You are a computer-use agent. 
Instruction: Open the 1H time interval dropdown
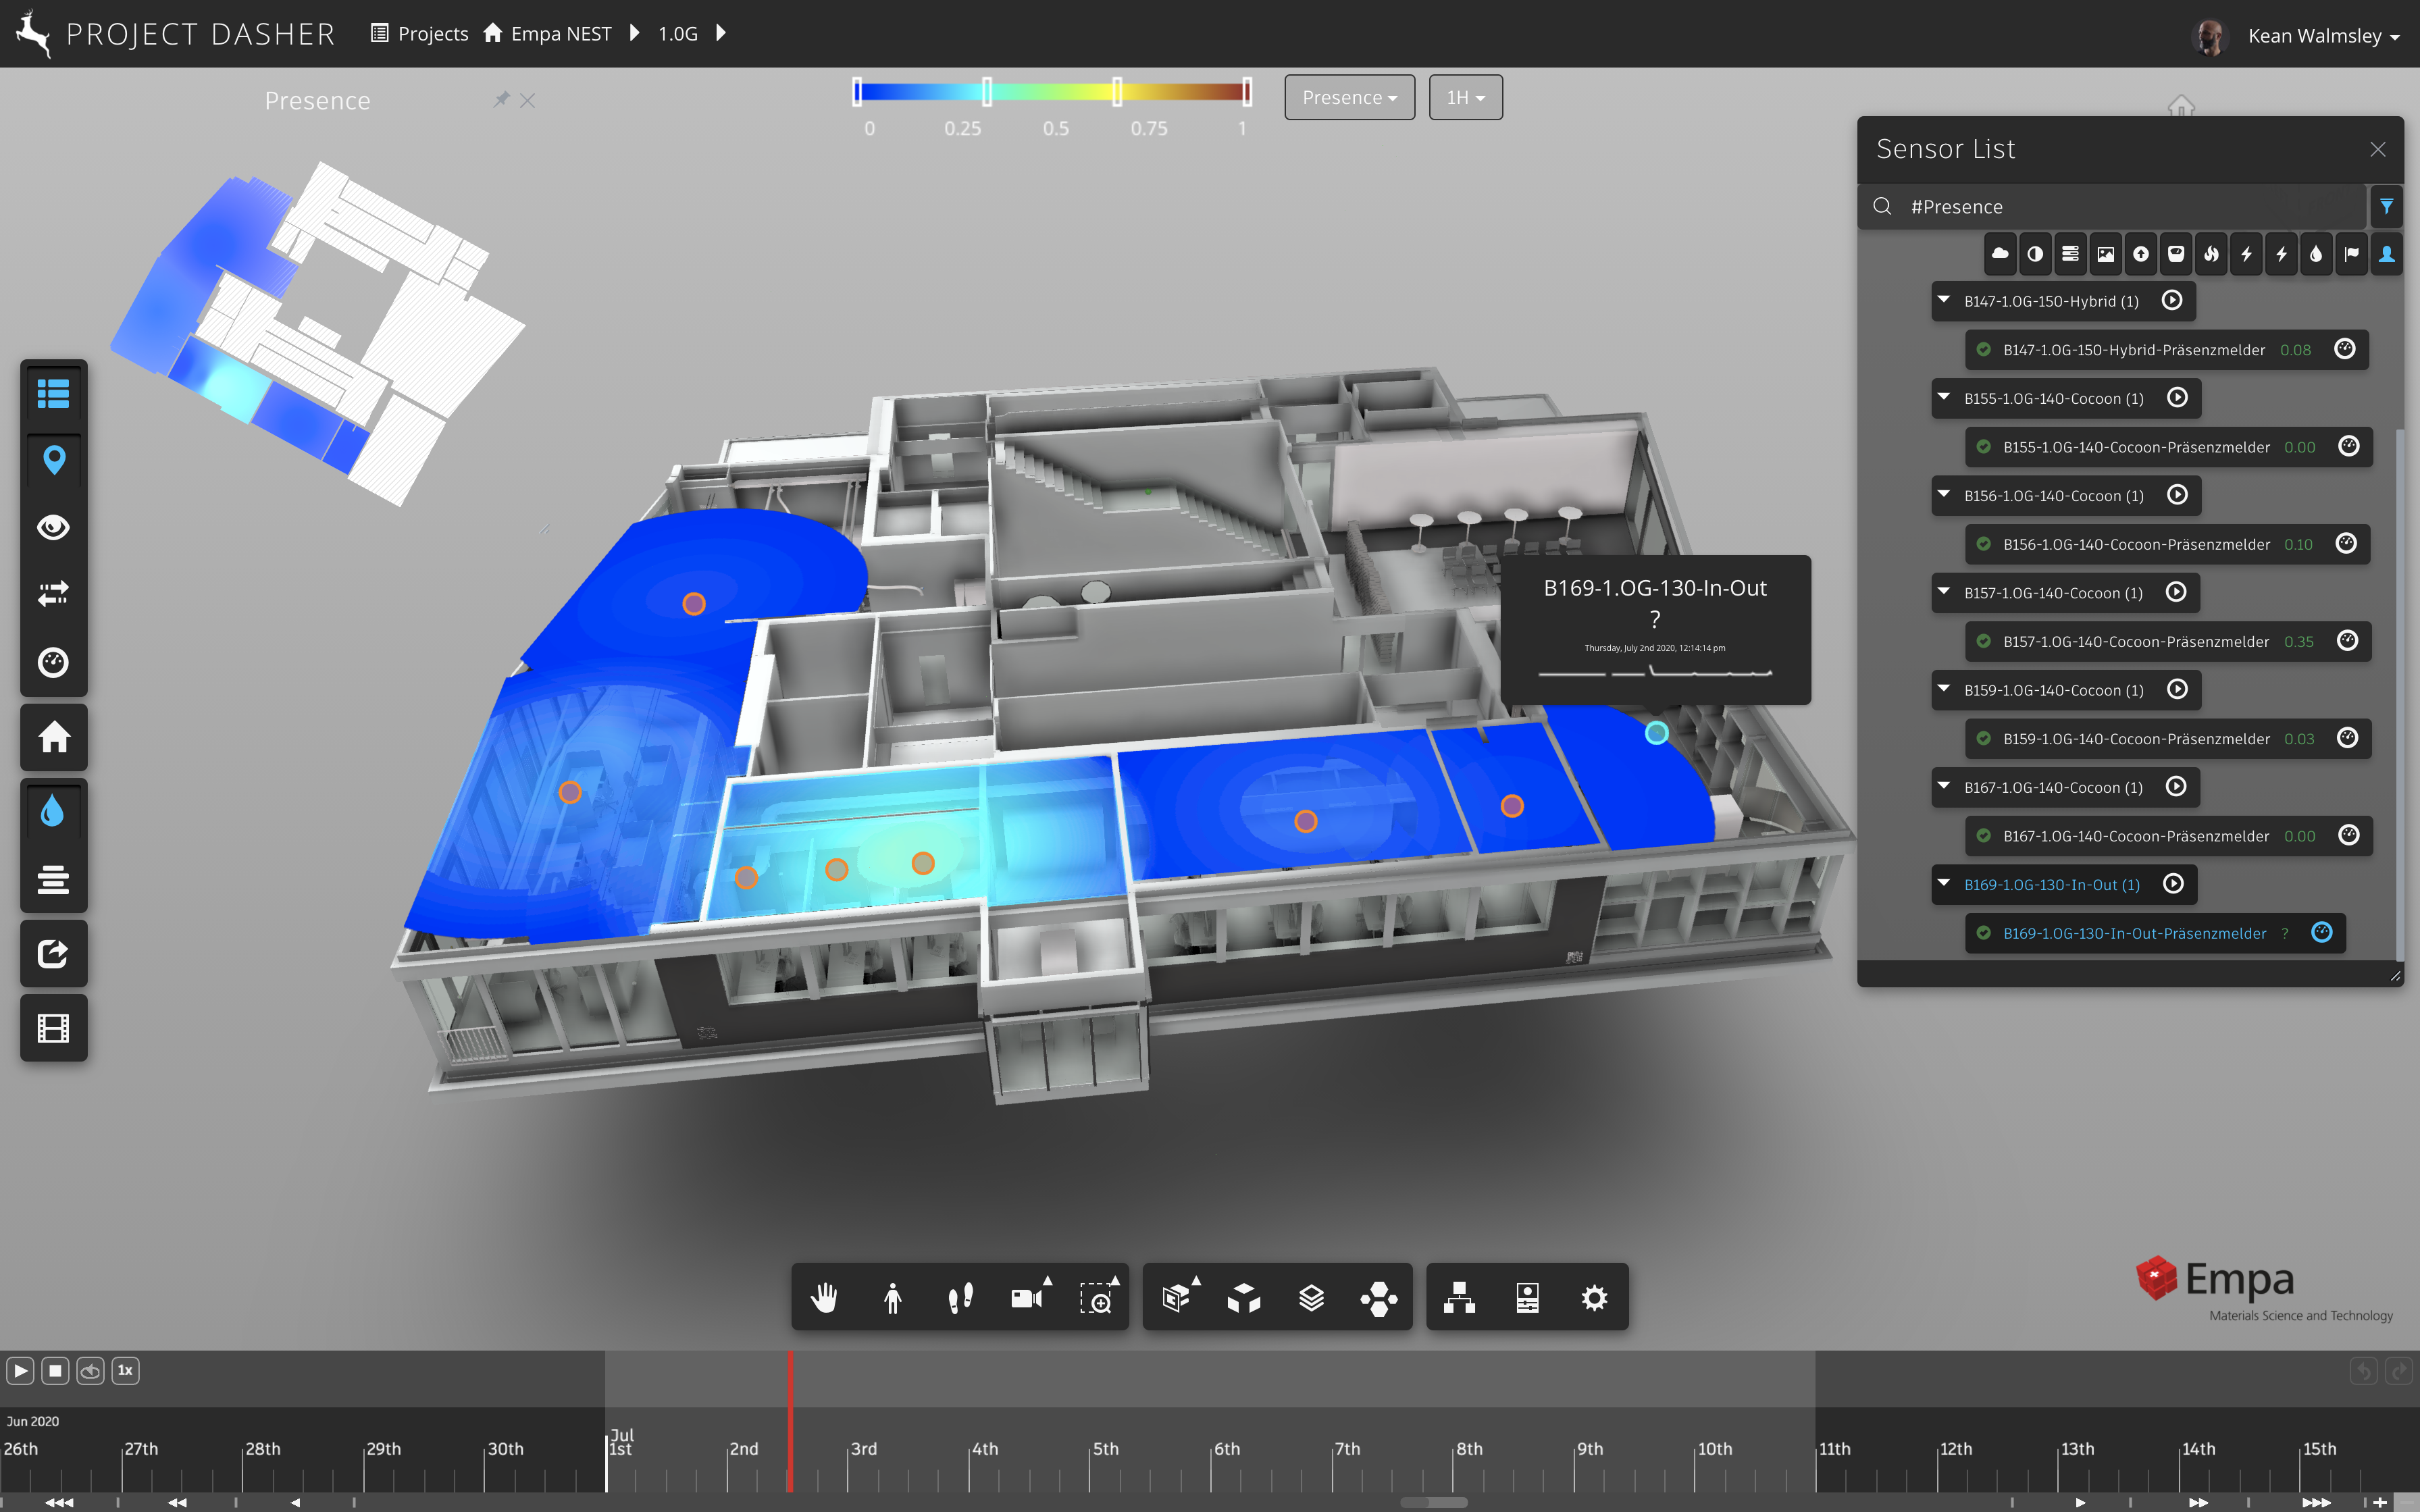(1465, 98)
